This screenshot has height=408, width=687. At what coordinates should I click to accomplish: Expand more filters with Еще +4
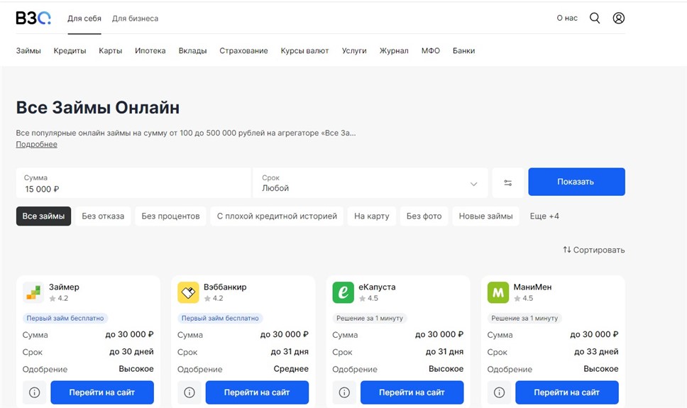pos(544,216)
